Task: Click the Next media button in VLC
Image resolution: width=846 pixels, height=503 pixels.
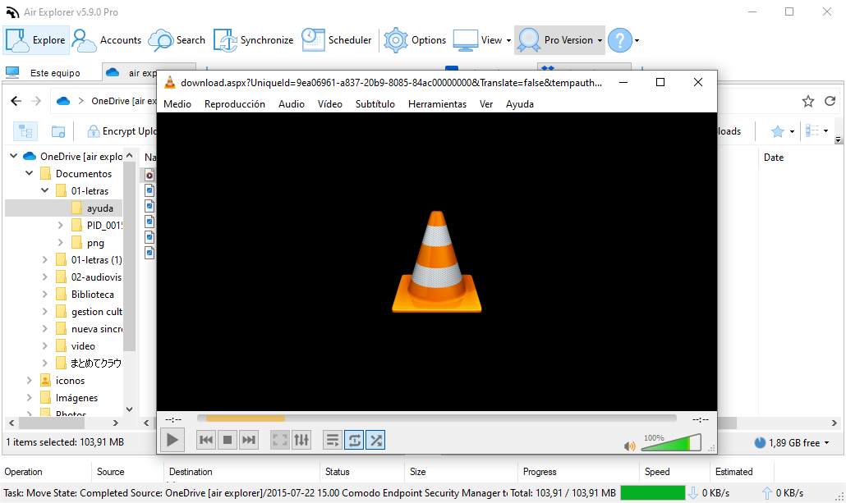Action: coord(249,440)
